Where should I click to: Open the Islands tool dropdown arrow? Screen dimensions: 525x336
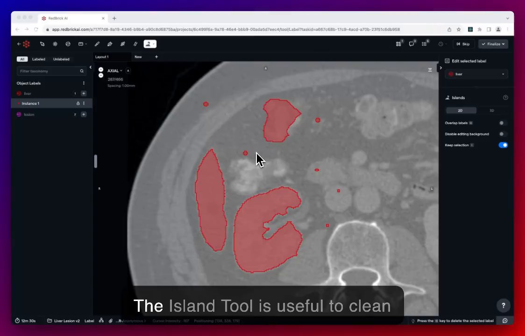154,44
